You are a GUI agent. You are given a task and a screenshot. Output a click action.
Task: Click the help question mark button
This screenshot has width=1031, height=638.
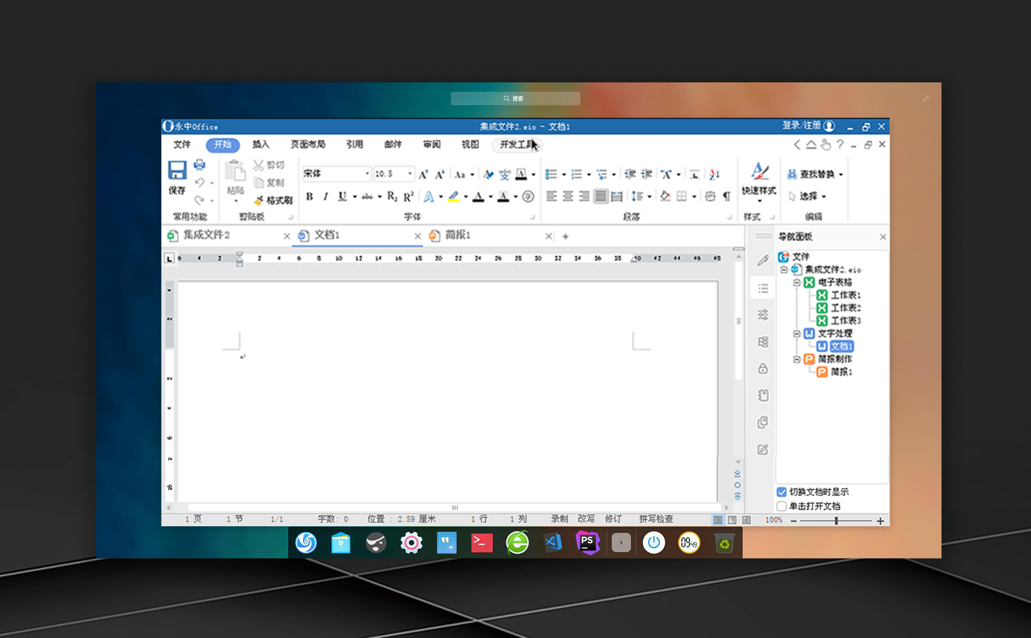pyautogui.click(x=840, y=145)
